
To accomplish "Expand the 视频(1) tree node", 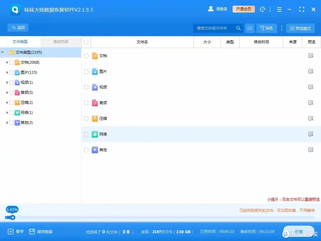I will click(x=7, y=82).
